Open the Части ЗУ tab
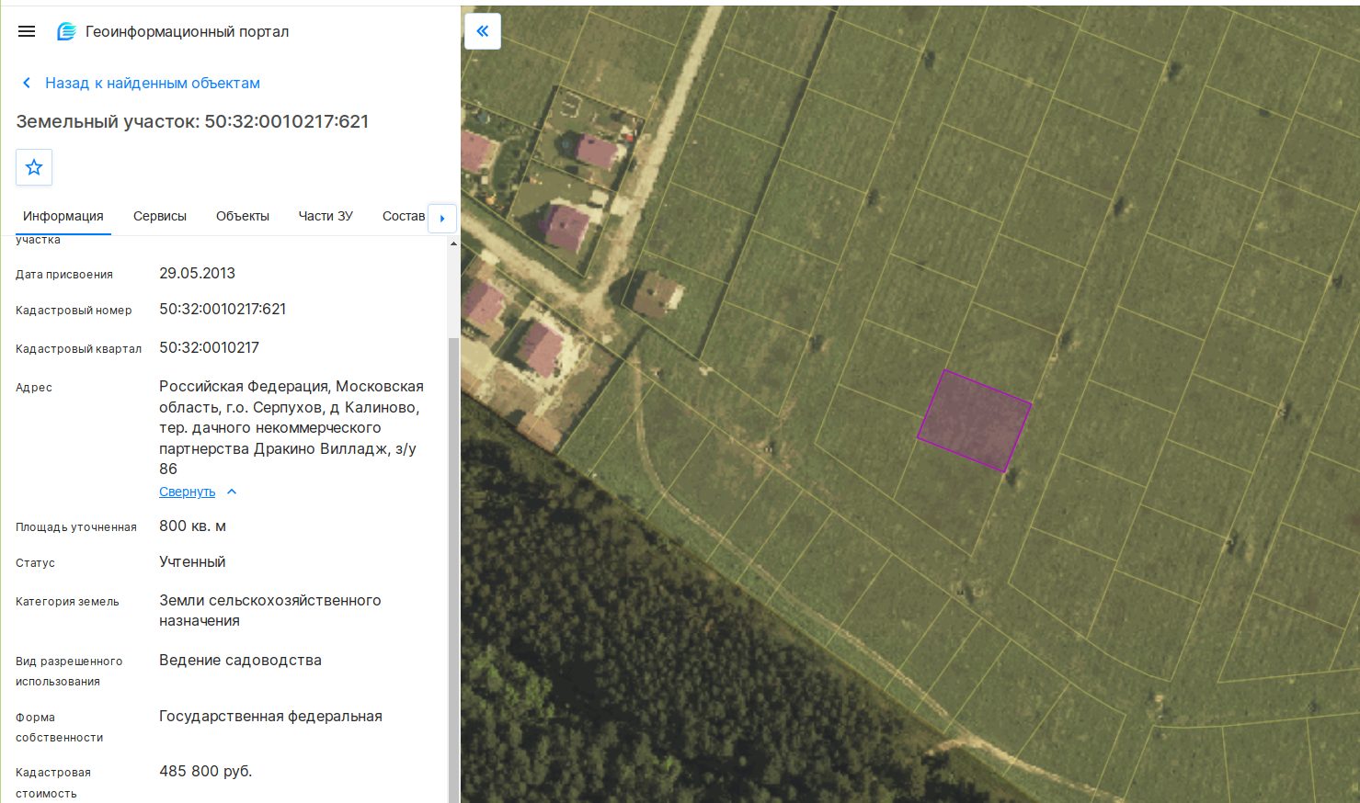The width and height of the screenshot is (1360, 803). click(326, 216)
